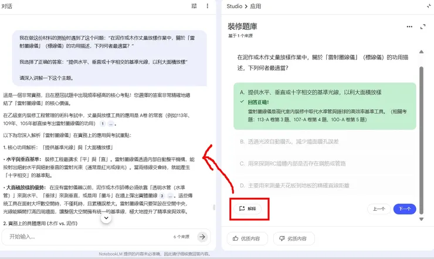Click chat panel scrollbar handle
Screen dimensions: 434x259
pyautogui.click(x=214, y=207)
